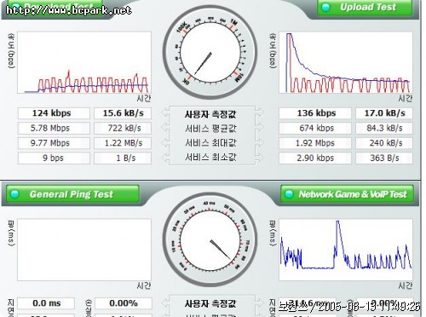Screen dimensions: 426x317
Task: Select the 1.92 Mbps upload maximum
Action: pyautogui.click(x=315, y=143)
